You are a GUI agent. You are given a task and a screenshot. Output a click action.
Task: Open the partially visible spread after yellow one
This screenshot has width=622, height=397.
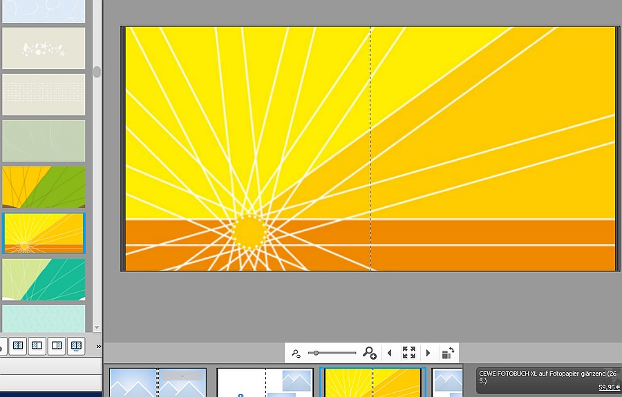click(447, 383)
